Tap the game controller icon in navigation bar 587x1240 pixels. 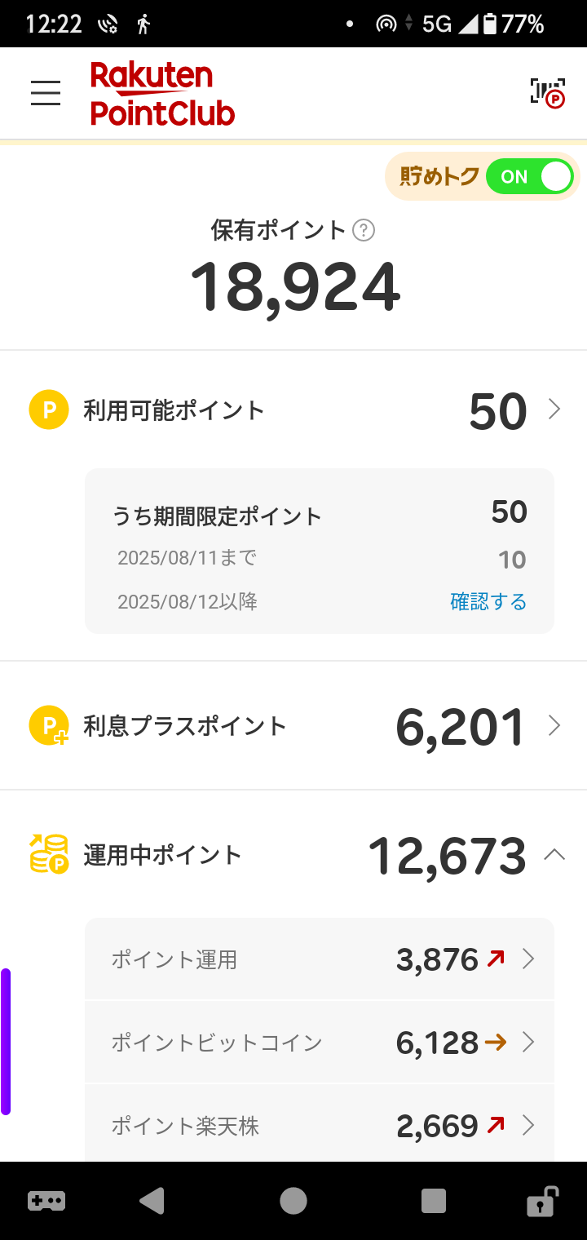point(46,1201)
